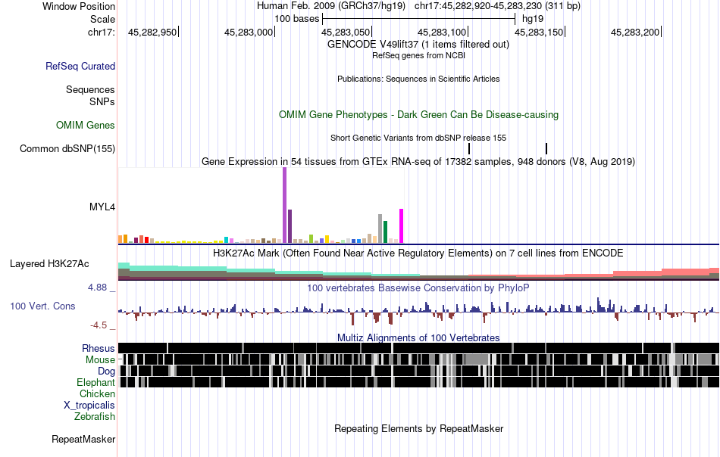Image resolution: width=720 pixels, height=457 pixels.
Task: Select the Common dbSNP(155) track label
Action: 67,148
